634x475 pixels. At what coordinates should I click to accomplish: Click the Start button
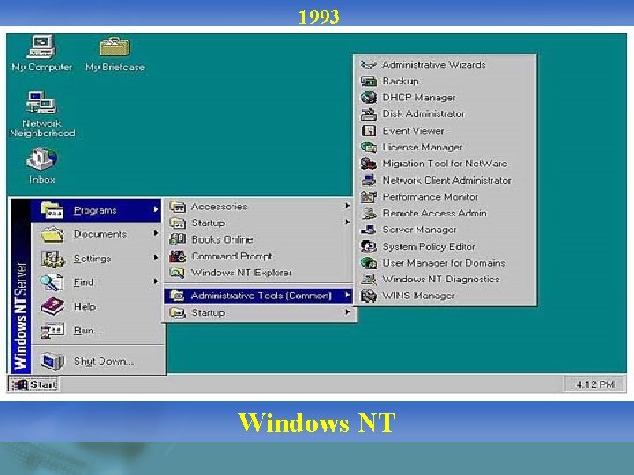click(34, 384)
